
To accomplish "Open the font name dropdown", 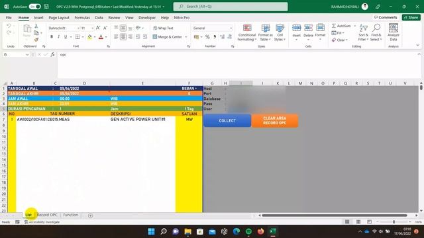I will pyautogui.click(x=78, y=28).
